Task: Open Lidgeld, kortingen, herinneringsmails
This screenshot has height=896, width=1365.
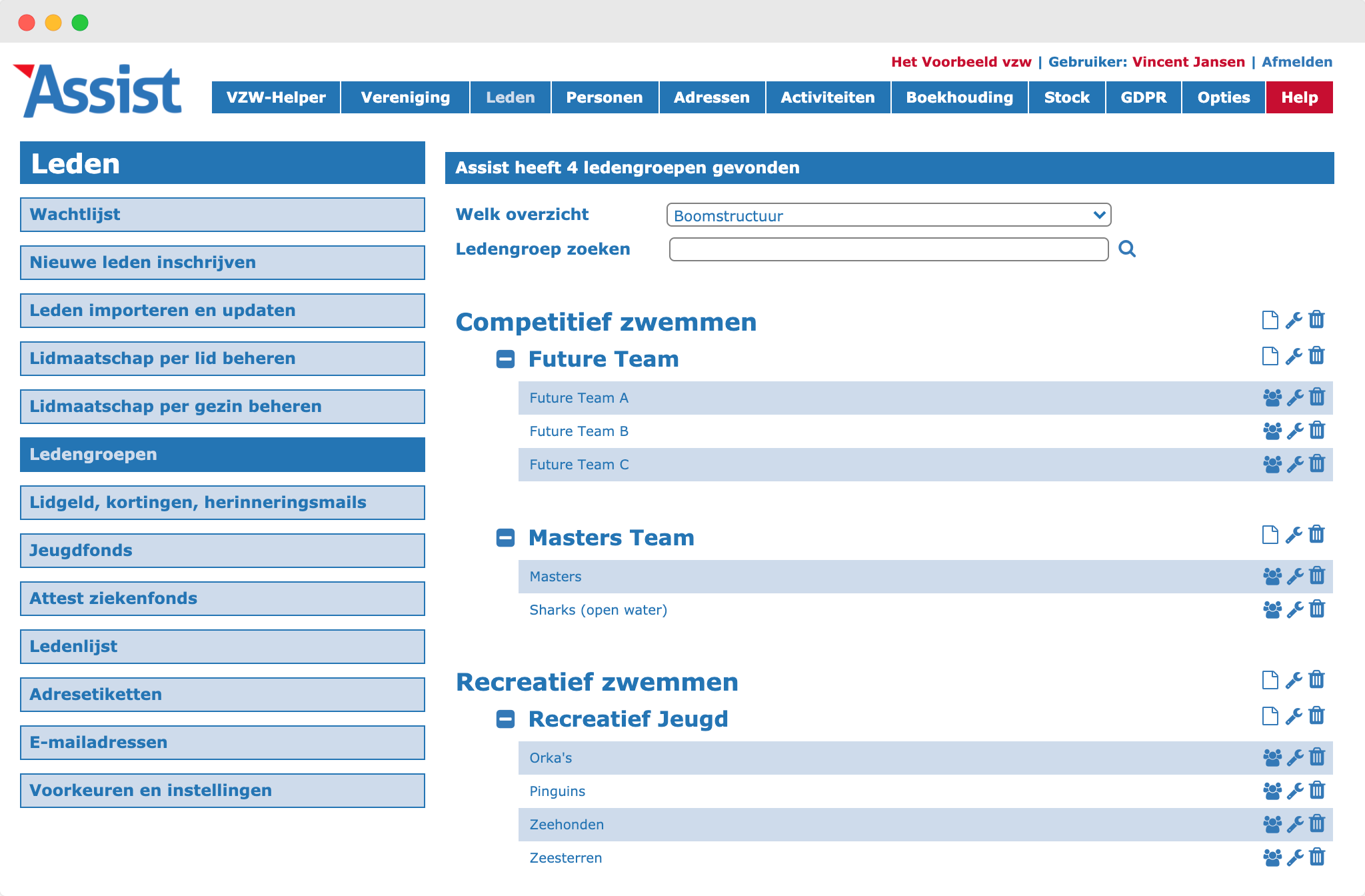Action: point(223,503)
